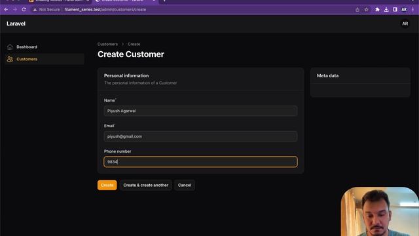This screenshot has height=236, width=419.
Task: Toggle the browser side panel icon
Action: [395, 9]
